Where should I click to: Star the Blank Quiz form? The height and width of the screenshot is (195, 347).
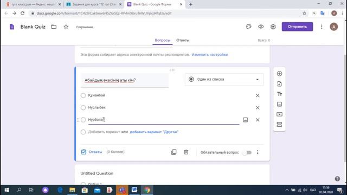[x=66, y=27]
